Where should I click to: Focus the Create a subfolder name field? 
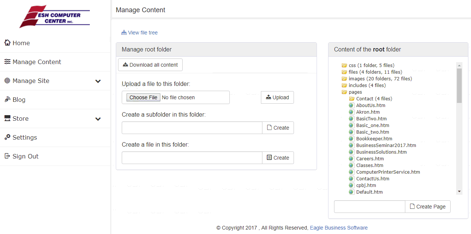pyautogui.click(x=192, y=128)
